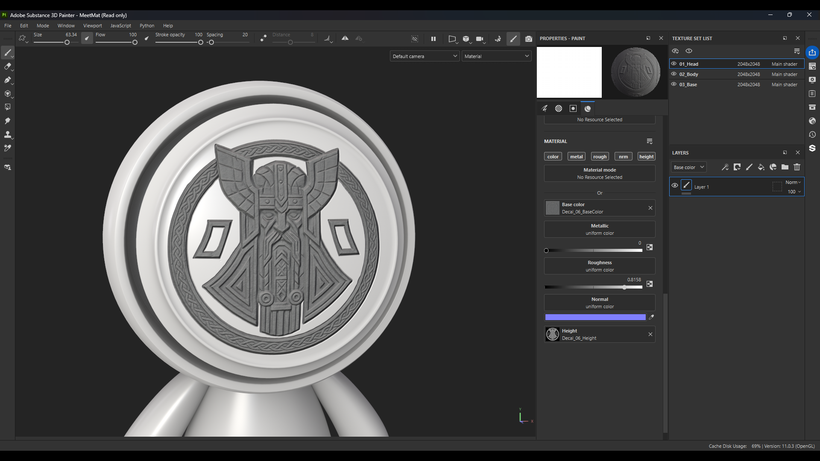This screenshot has width=820, height=461.
Task: Toggle symmetry in the top toolbar
Action: tap(345, 38)
